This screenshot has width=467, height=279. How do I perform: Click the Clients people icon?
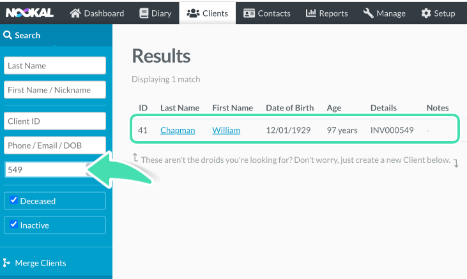[x=193, y=13]
